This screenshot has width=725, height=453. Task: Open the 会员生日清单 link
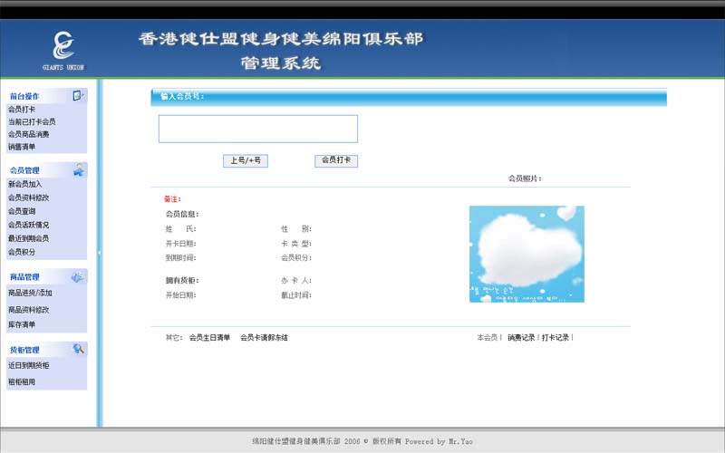[209, 338]
